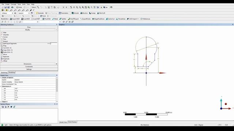Select the Offset tool
The width and height of the screenshot is (234, 131).
click(4, 61)
